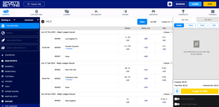Select the Teaser bet type
Screen dimensions: 219x107
202,25
